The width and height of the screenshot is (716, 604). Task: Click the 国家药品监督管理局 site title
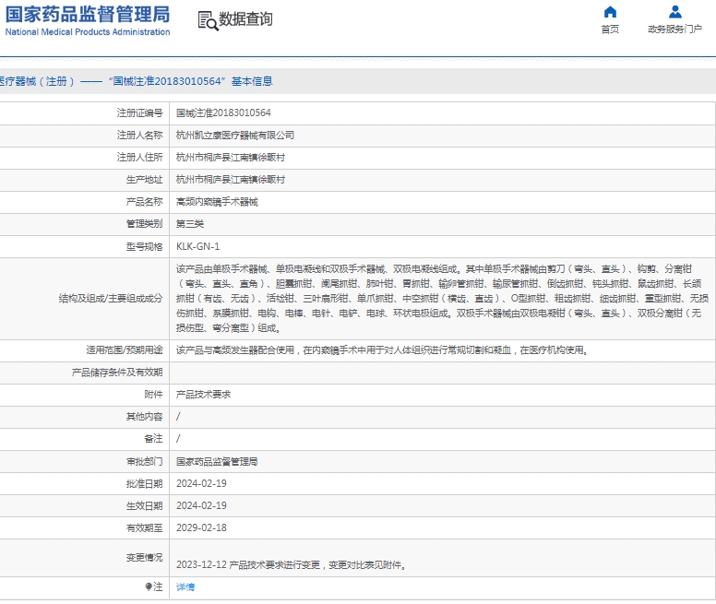[x=88, y=14]
